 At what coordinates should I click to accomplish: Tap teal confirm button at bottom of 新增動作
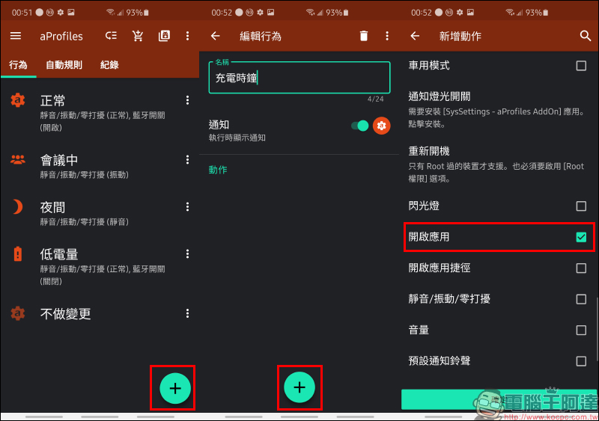(499, 399)
